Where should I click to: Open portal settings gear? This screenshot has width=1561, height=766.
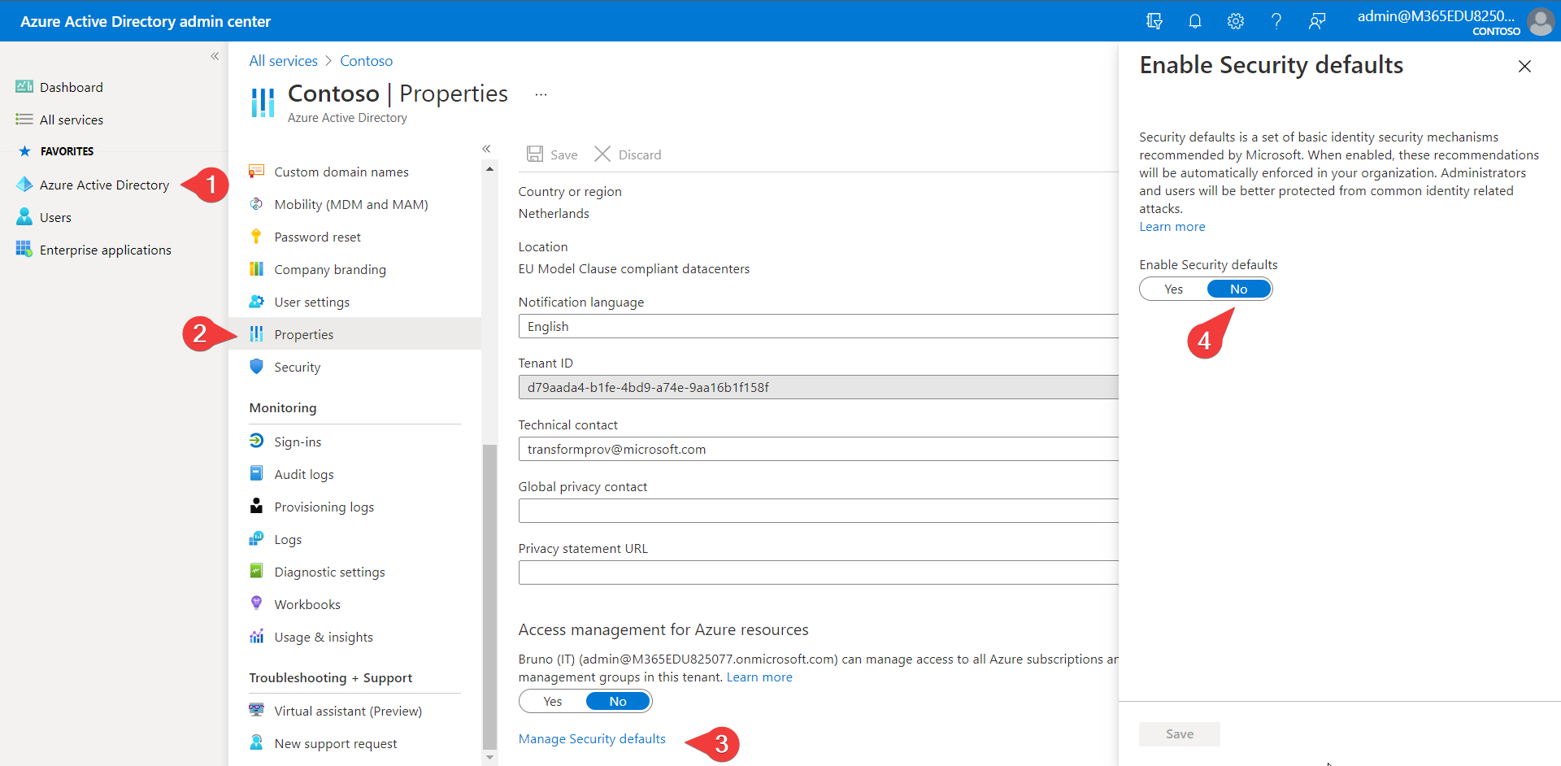pos(1235,21)
